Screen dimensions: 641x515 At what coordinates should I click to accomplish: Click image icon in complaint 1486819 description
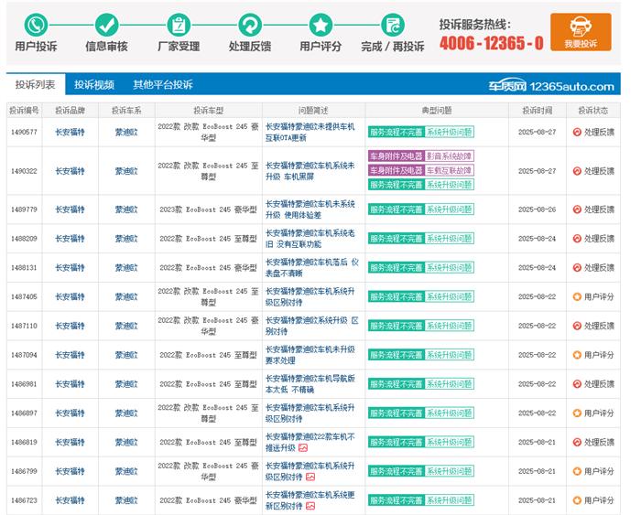[x=303, y=448]
